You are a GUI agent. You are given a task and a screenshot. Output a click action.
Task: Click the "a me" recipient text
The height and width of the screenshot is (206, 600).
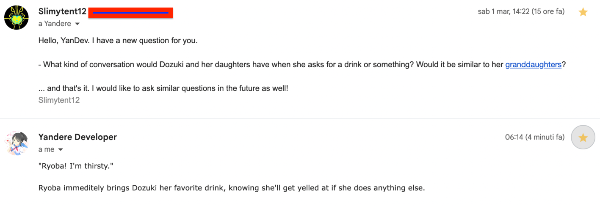pyautogui.click(x=46, y=149)
